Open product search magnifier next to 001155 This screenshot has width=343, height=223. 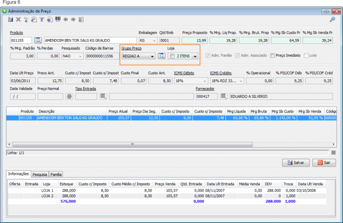38,40
